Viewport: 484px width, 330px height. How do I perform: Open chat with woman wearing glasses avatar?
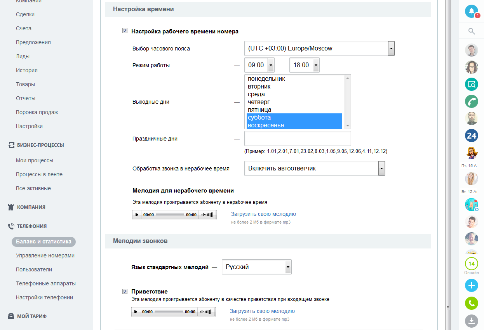[x=472, y=67]
